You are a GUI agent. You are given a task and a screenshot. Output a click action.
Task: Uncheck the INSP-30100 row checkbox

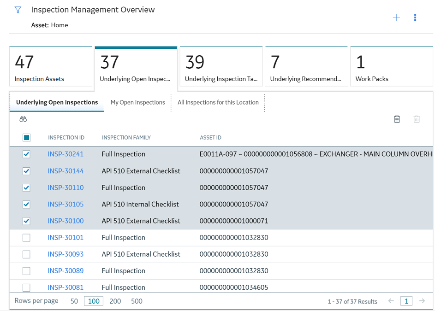coord(26,221)
